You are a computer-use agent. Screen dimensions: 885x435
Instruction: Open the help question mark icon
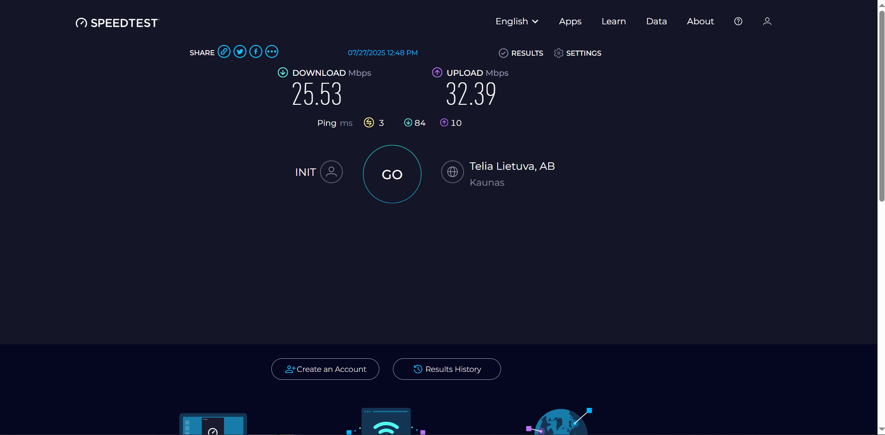tap(738, 21)
